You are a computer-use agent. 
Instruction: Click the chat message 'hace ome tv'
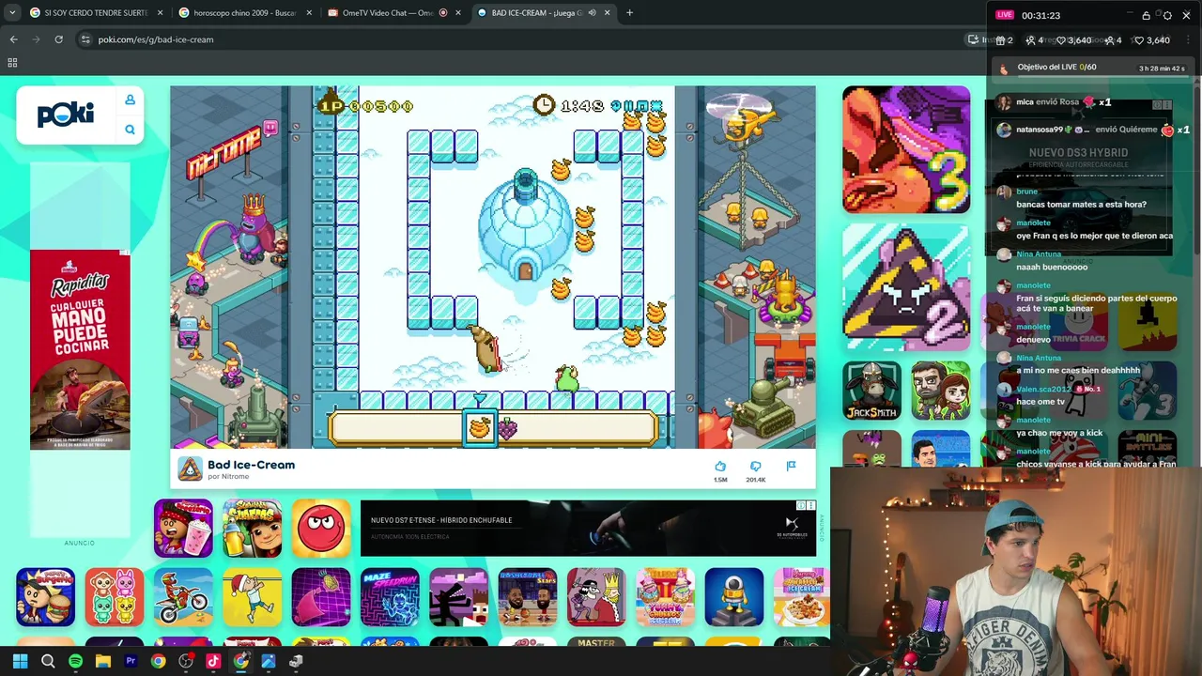(1040, 402)
